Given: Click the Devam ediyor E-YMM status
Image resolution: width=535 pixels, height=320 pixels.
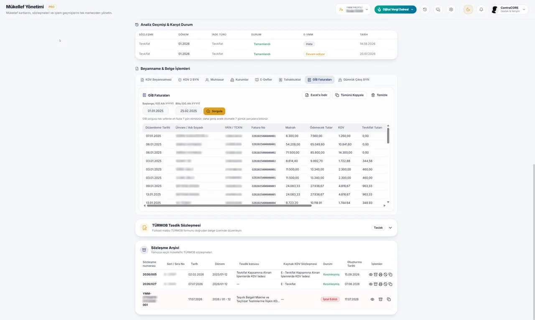Looking at the screenshot, I should tap(315, 54).
